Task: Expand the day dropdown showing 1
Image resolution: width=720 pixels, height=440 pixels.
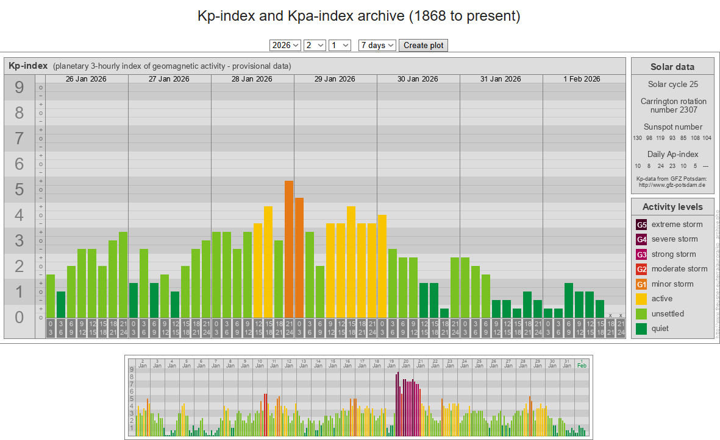Action: (340, 45)
